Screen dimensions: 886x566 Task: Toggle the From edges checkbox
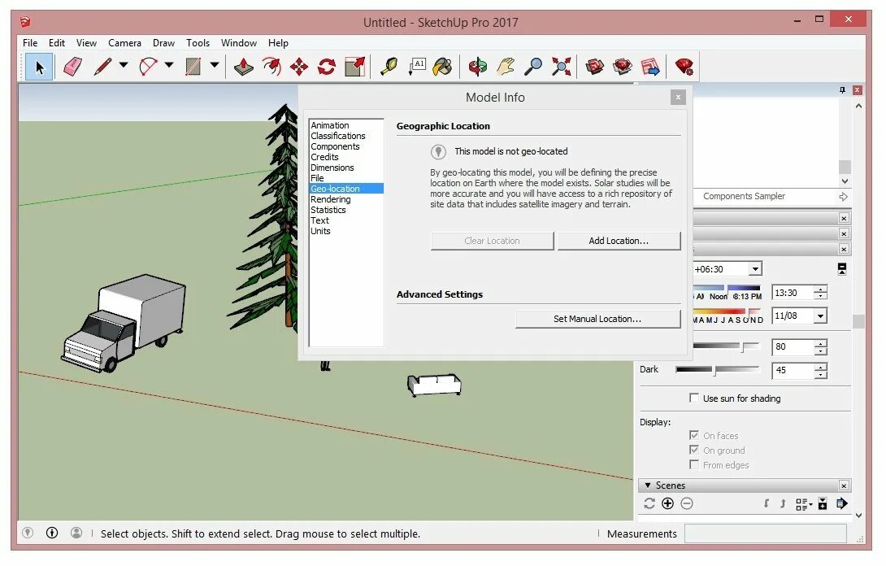(x=694, y=465)
